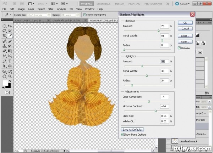Image resolution: width=213 pixels, height=153 pixels.
Task: Open the layer Fill slider arrow
Action: coord(209,107)
